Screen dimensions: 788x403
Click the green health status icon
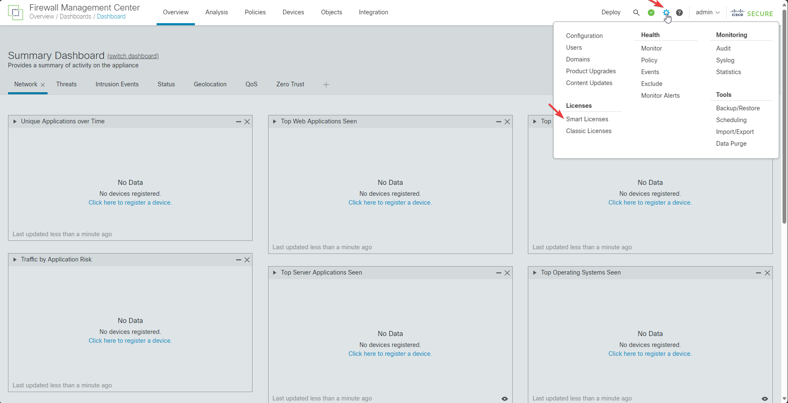tap(651, 13)
